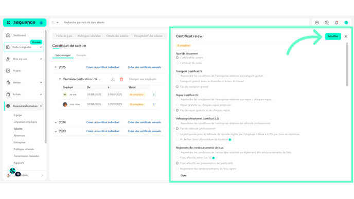
Task: Close the Certificat re ew panel
Action: pos(346,37)
